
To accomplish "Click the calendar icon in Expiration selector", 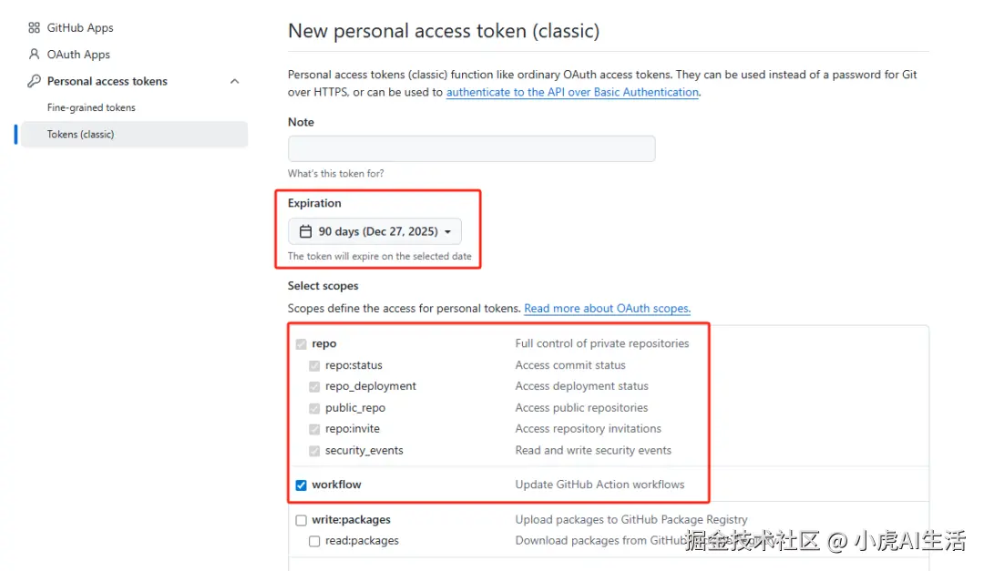I will tap(306, 231).
